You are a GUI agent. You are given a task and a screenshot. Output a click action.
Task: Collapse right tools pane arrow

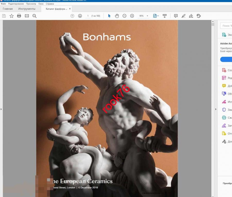pos(216,109)
